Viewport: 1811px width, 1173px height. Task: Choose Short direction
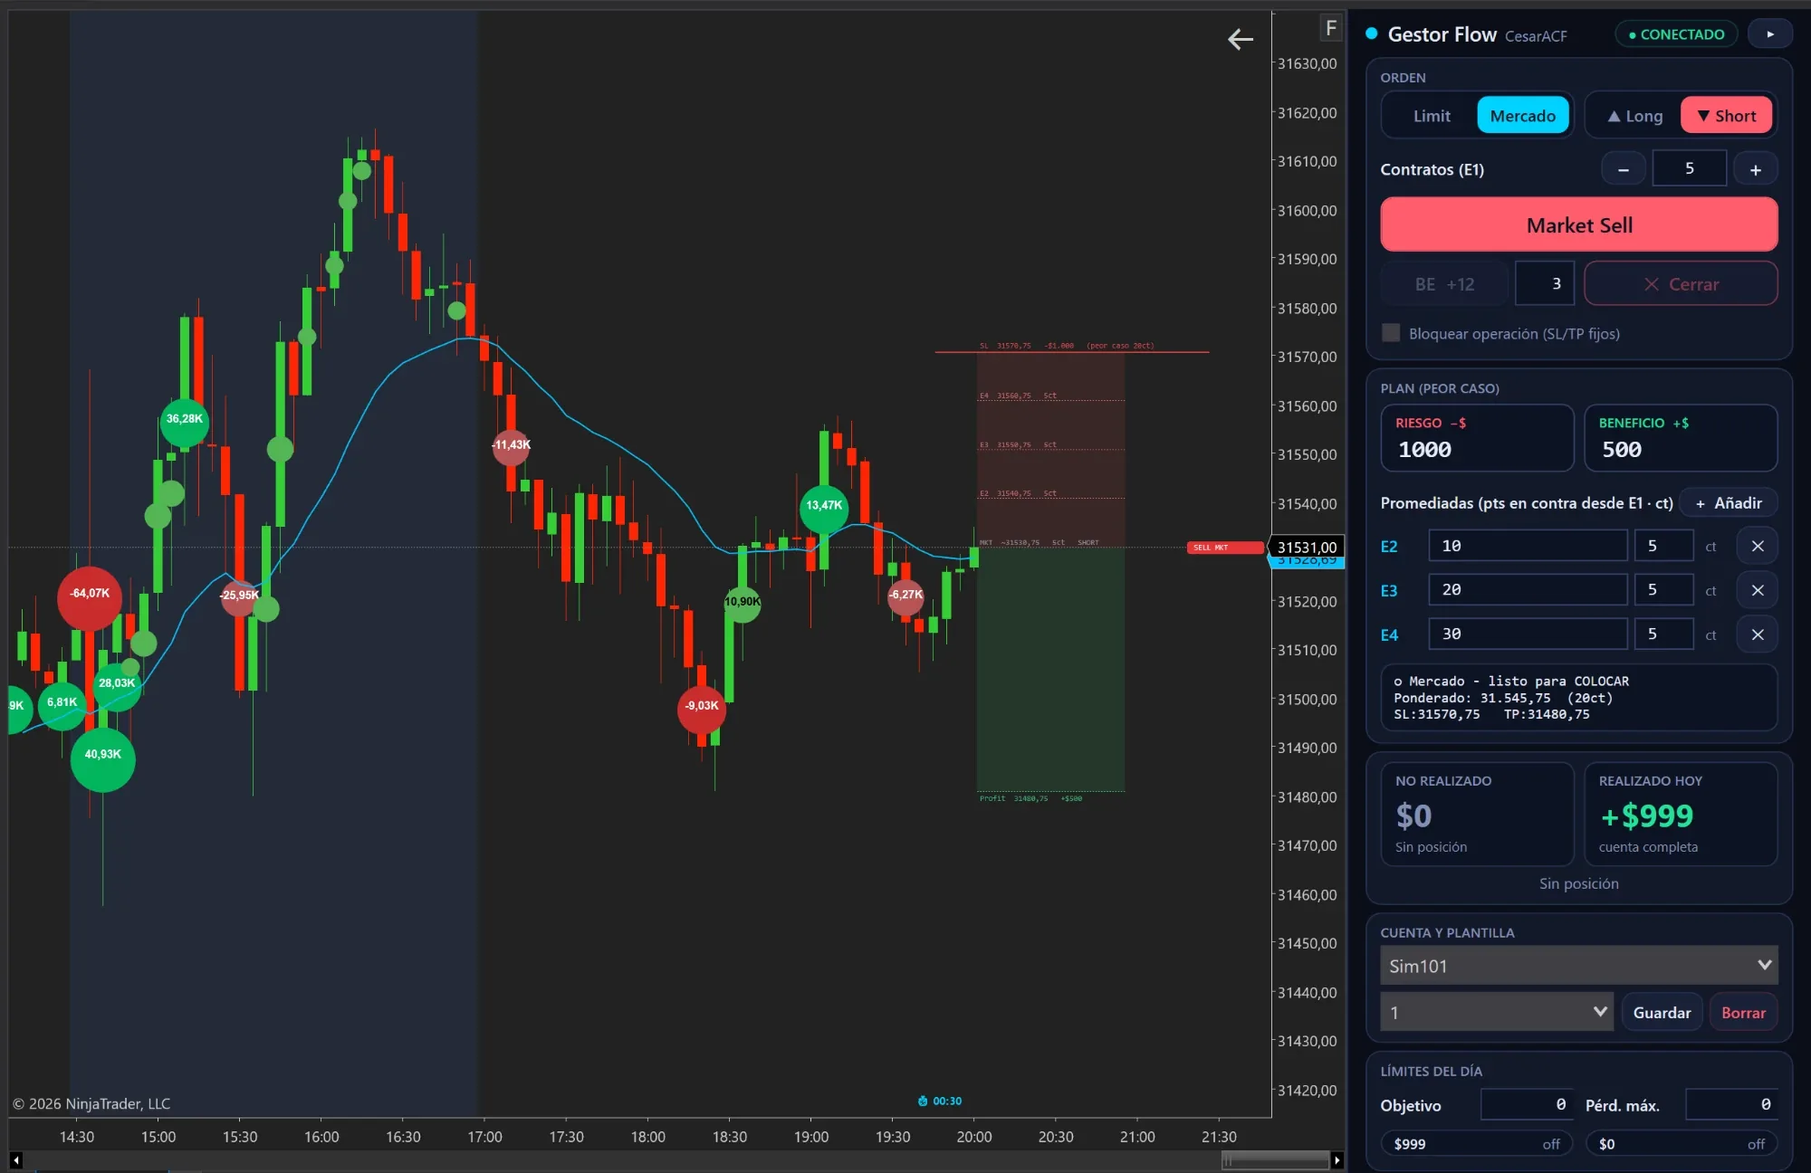coord(1727,116)
